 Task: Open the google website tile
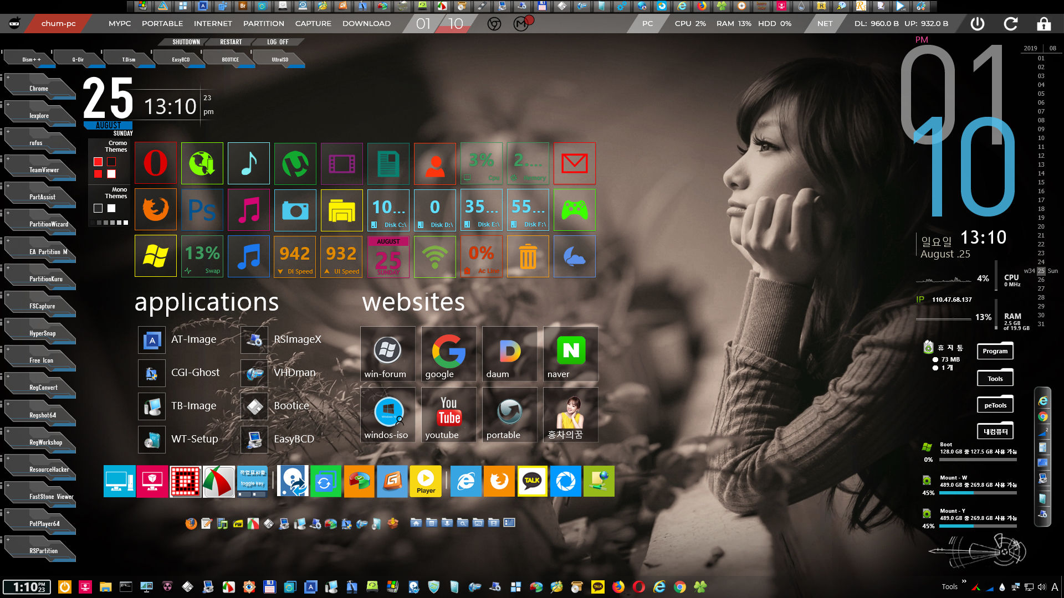(448, 353)
